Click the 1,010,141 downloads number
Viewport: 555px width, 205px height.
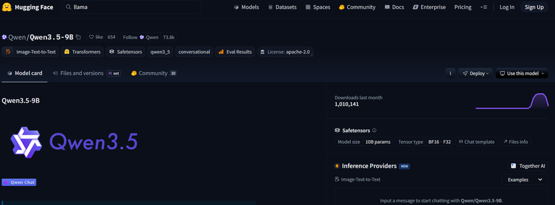click(x=346, y=104)
